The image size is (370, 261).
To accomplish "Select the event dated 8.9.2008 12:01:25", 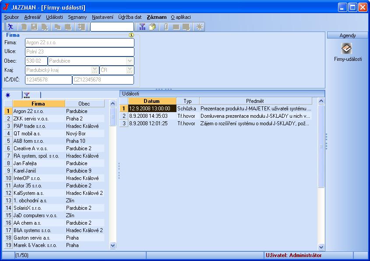I will 216,123.
